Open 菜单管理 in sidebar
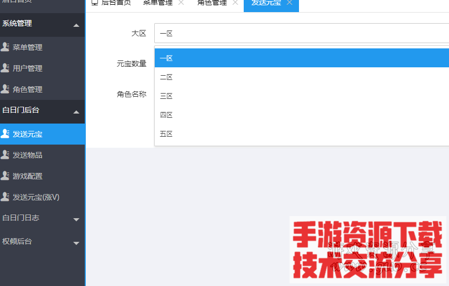Image resolution: width=449 pixels, height=286 pixels. point(43,47)
